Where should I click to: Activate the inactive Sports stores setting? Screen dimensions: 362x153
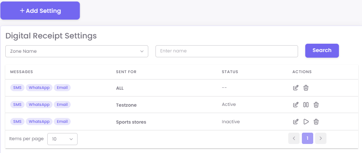306,122
